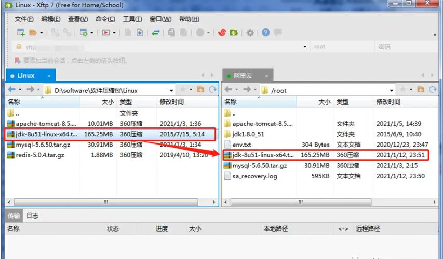Expand the host address bar dropdown
This screenshot has width=443, height=259.
[305, 47]
